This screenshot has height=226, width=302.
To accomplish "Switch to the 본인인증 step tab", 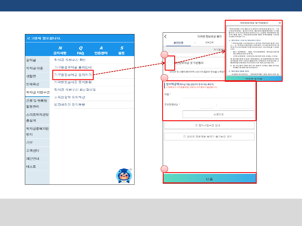I will pyautogui.click(x=178, y=43).
